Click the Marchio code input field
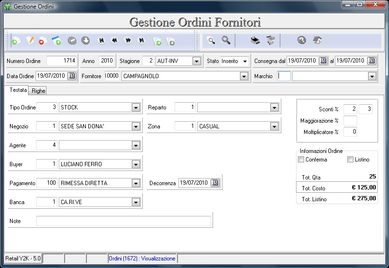The height and width of the screenshot is (268, 389). [284, 76]
